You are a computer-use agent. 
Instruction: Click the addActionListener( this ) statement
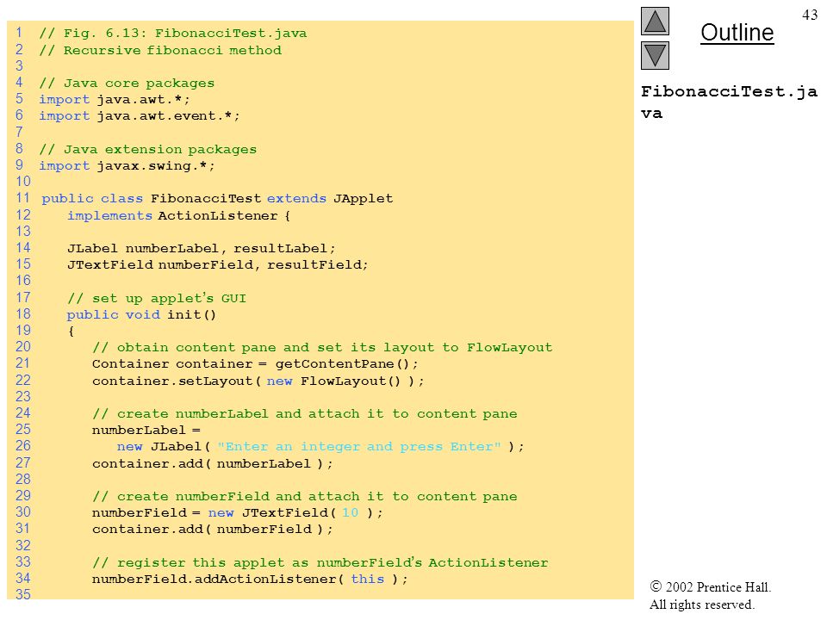click(250, 579)
